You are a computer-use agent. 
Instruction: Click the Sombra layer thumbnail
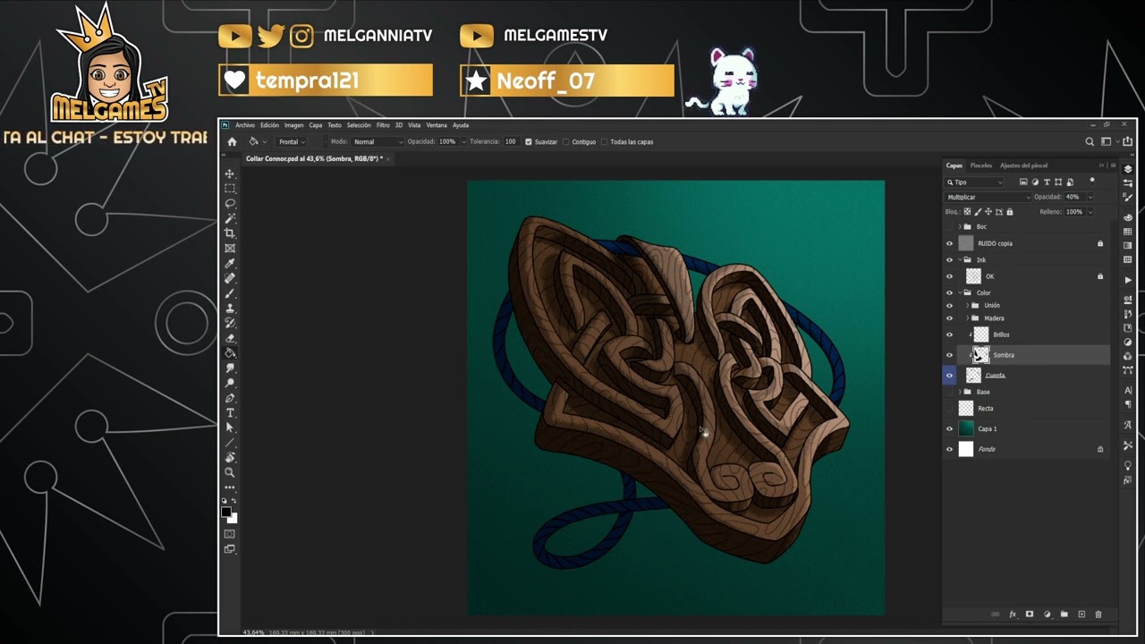(x=981, y=355)
